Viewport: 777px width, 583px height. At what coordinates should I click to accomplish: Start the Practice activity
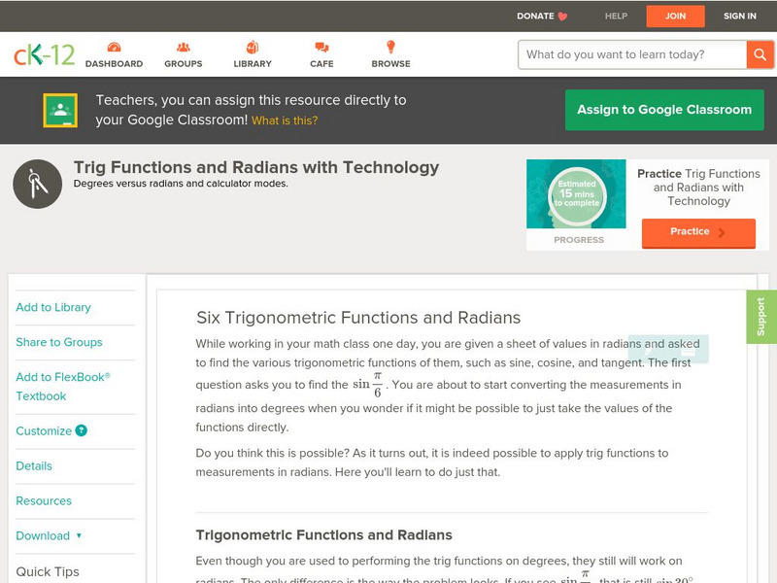pyautogui.click(x=698, y=232)
